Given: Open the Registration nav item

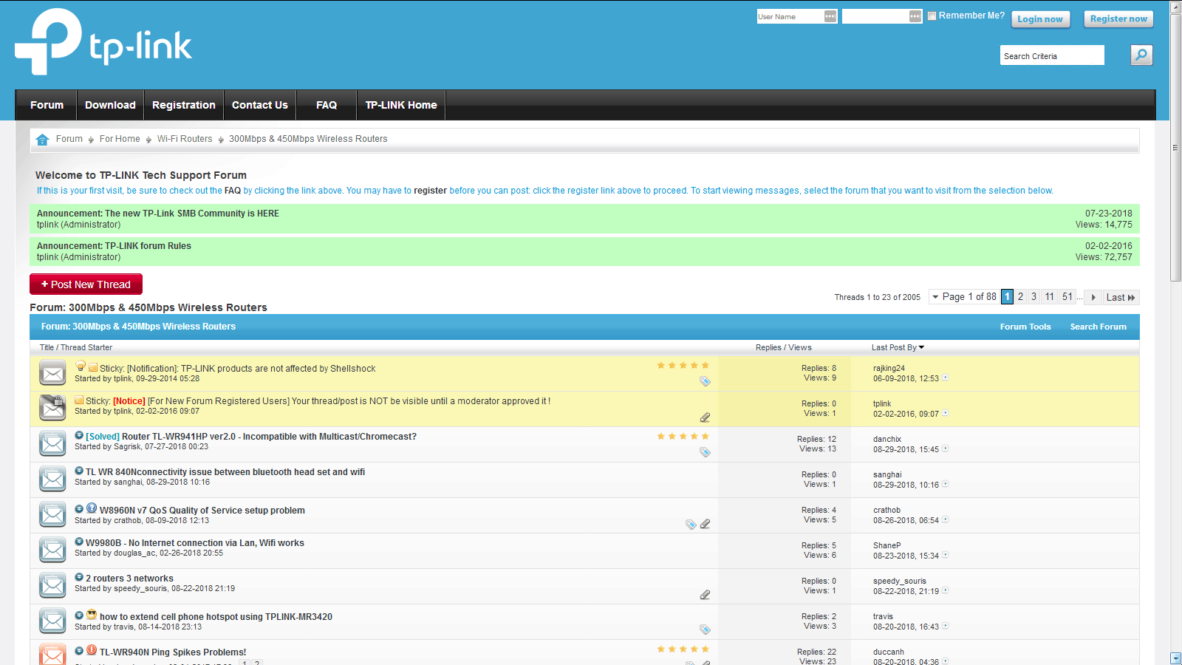Looking at the screenshot, I should click(184, 105).
